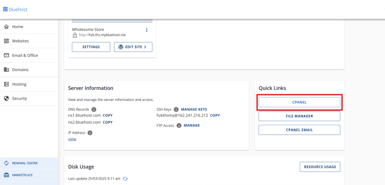
Task: Click the ns1.bluehost.com text
Action: point(85,115)
